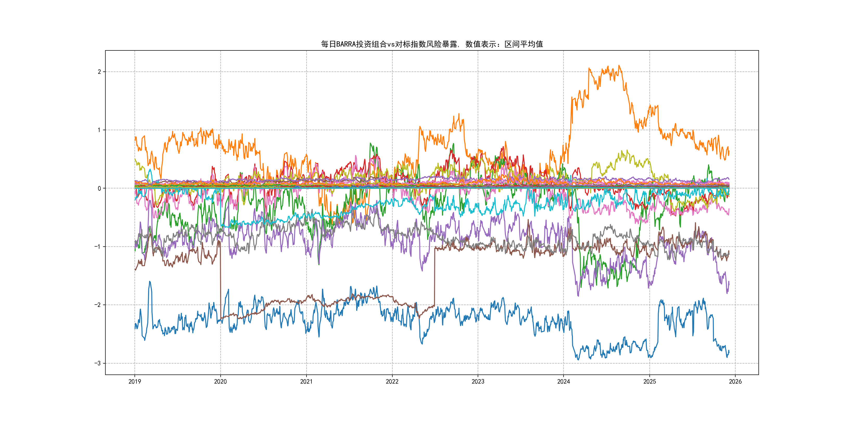Click the 2024 x-axis tick label
The height and width of the screenshot is (421, 843).
tap(564, 381)
